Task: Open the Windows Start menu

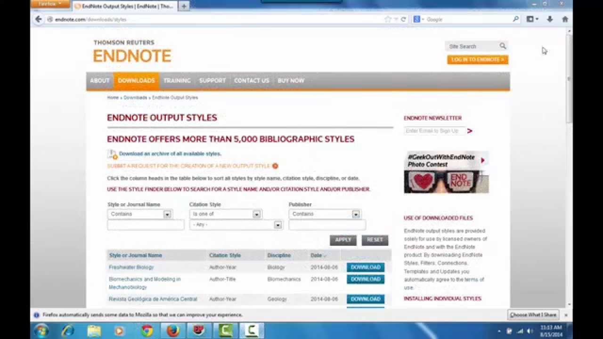Action: click(x=41, y=331)
